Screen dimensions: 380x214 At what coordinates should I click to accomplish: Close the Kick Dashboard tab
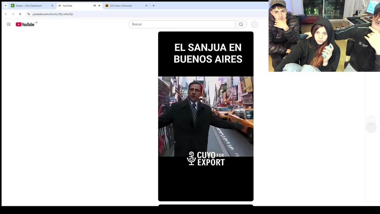tap(52, 6)
